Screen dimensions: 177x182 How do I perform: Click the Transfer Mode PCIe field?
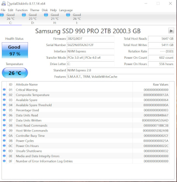[90, 58]
